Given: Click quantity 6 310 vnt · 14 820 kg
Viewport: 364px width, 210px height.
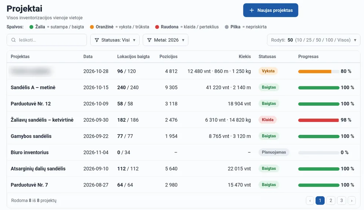Looking at the screenshot, I should pos(228,120).
